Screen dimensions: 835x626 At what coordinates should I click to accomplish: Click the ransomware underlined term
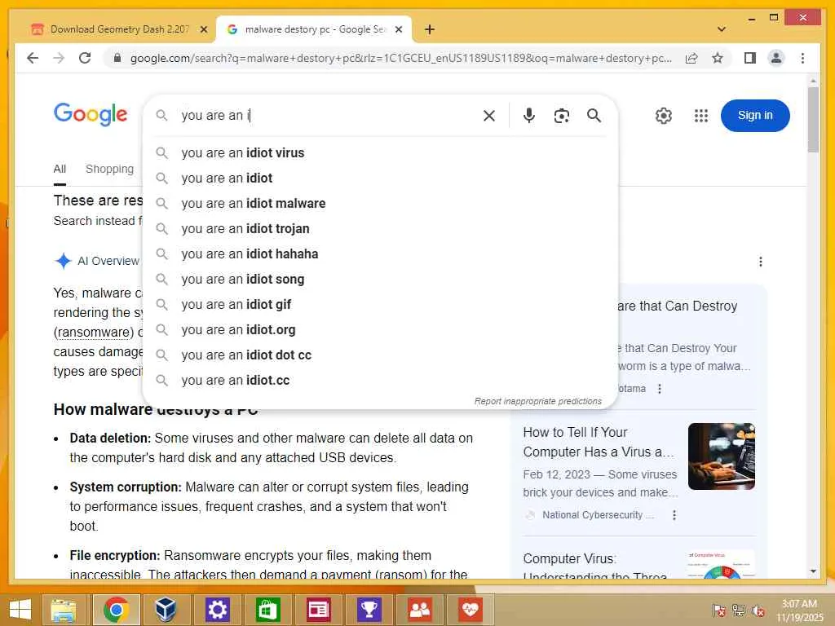pyautogui.click(x=94, y=333)
